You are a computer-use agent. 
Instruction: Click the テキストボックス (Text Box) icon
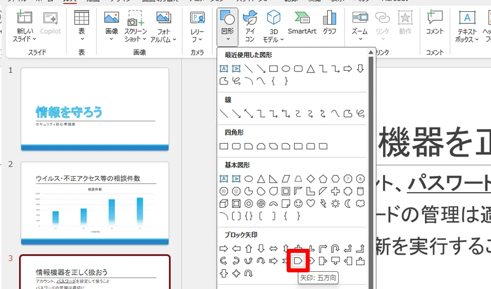[x=467, y=18]
